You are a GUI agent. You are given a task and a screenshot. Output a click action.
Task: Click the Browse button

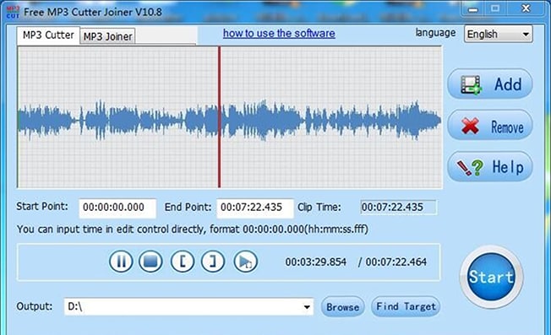click(342, 307)
